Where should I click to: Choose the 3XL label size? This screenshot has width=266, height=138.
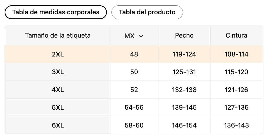58,72
